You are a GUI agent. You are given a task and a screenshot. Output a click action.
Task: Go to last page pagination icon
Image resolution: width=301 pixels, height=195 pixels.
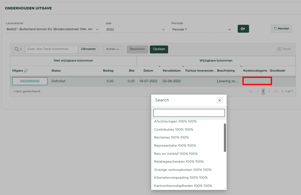276,91
